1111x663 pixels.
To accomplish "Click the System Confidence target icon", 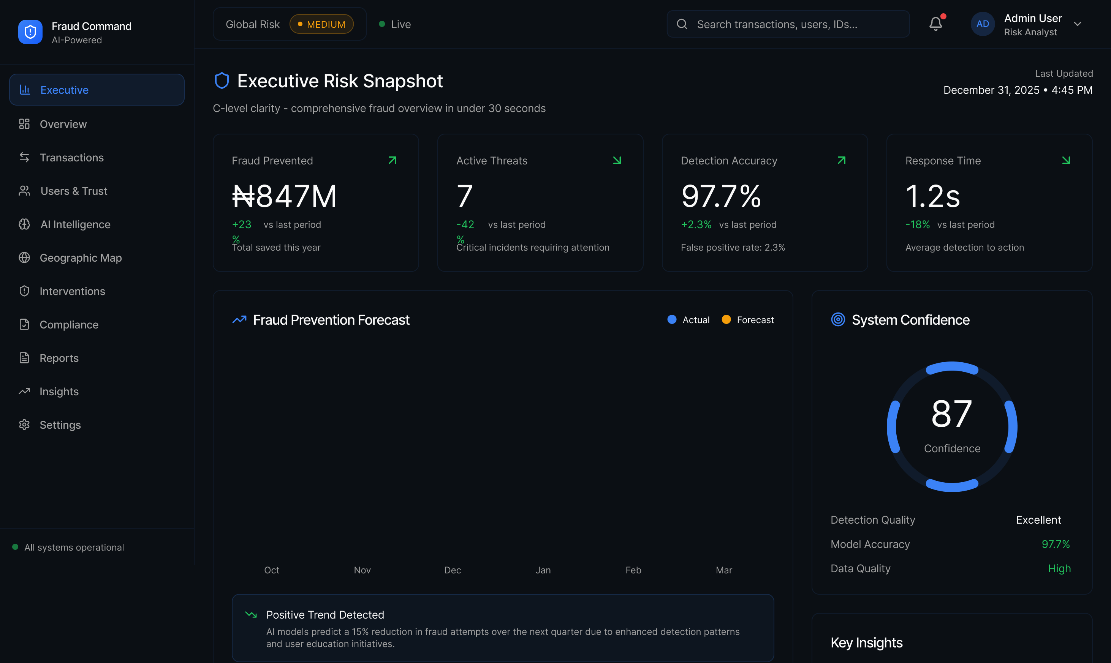I will (x=838, y=320).
